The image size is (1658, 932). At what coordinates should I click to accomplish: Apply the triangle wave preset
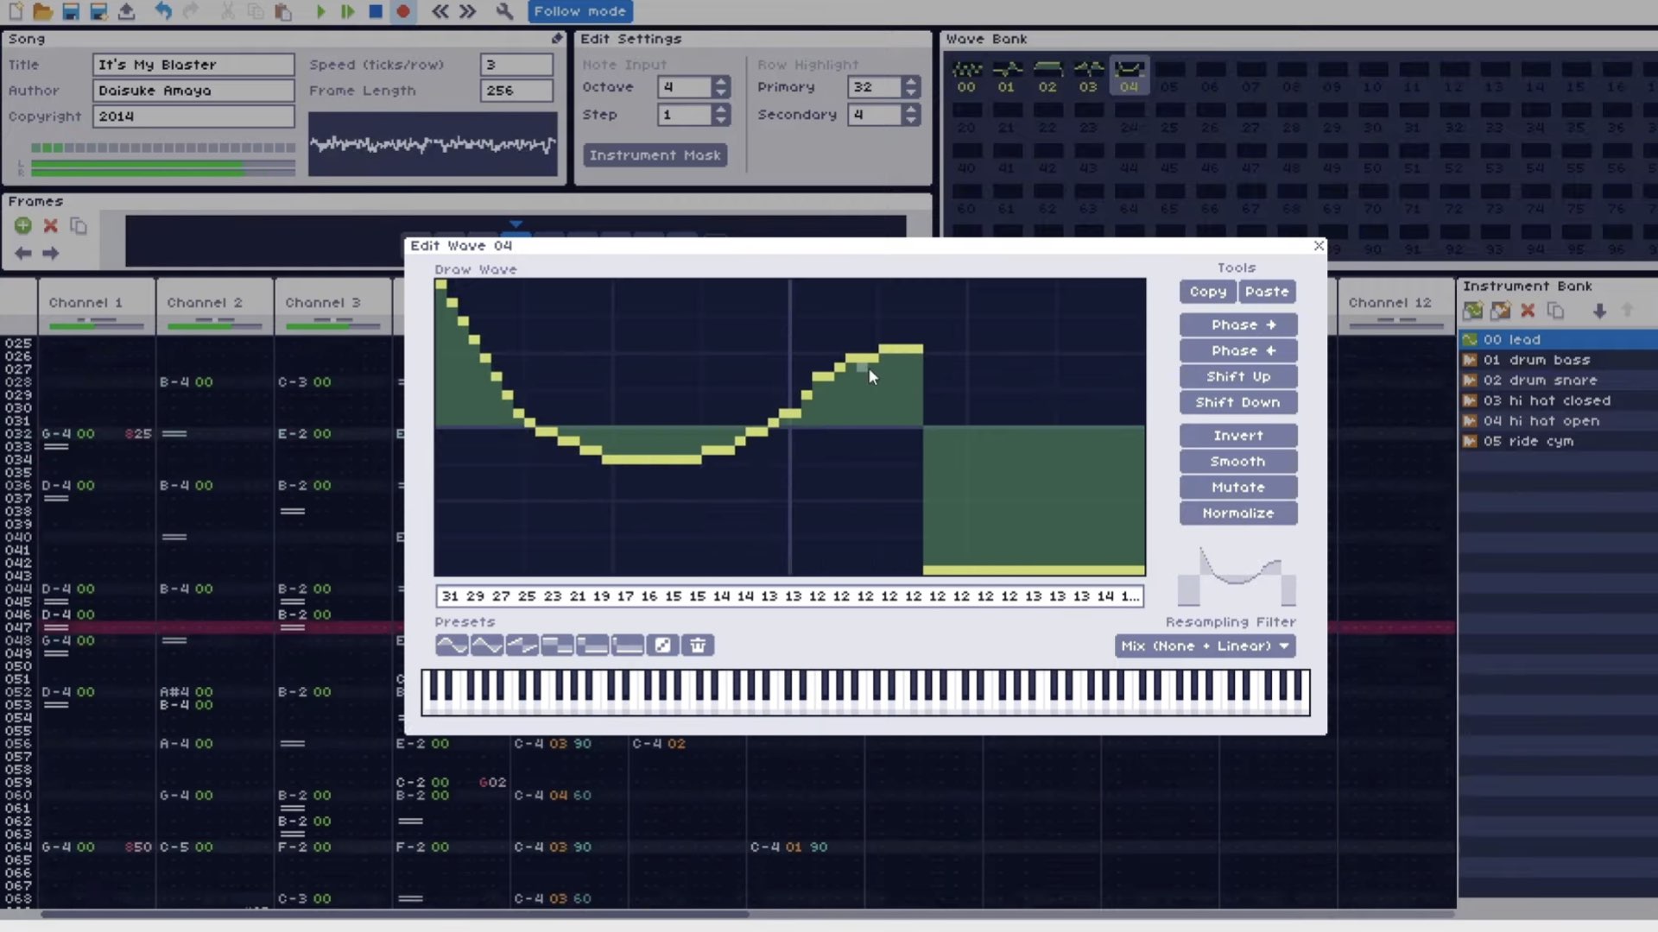[487, 645]
